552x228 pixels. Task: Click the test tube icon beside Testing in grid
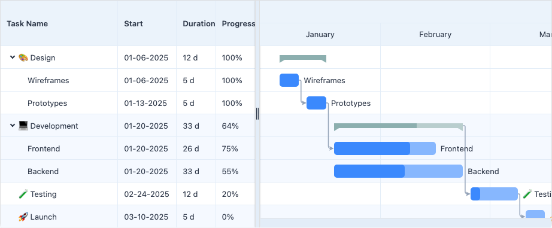(23, 194)
